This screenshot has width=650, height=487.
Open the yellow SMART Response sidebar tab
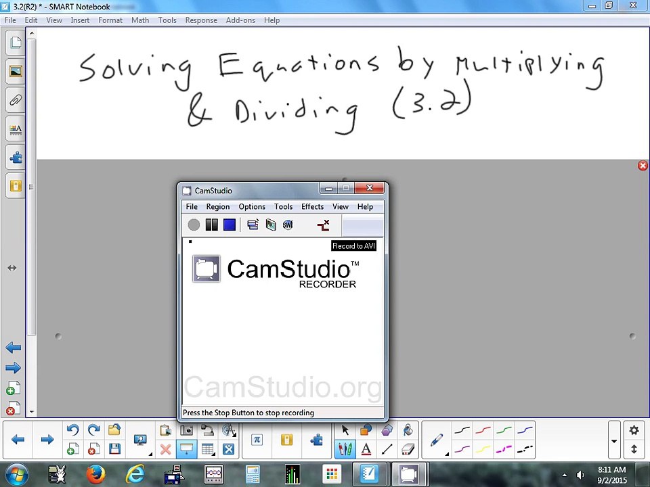tap(16, 185)
